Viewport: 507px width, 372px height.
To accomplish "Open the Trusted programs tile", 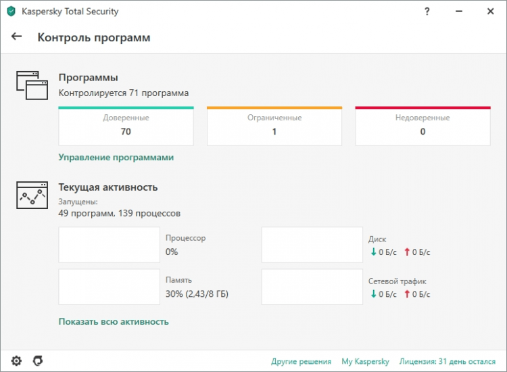I will point(126,126).
